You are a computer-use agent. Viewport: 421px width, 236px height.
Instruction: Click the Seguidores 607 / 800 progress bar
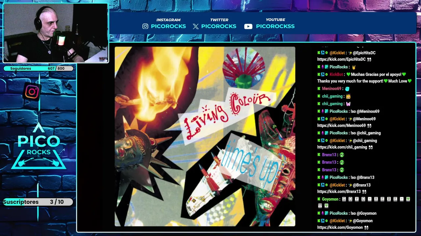(x=38, y=69)
